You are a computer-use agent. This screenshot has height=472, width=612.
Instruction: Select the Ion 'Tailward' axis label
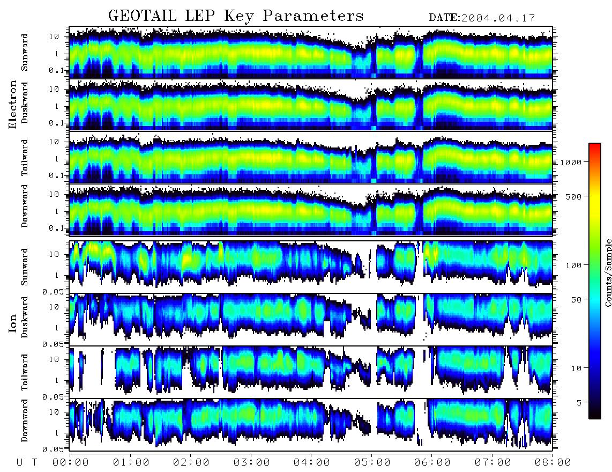pos(24,372)
